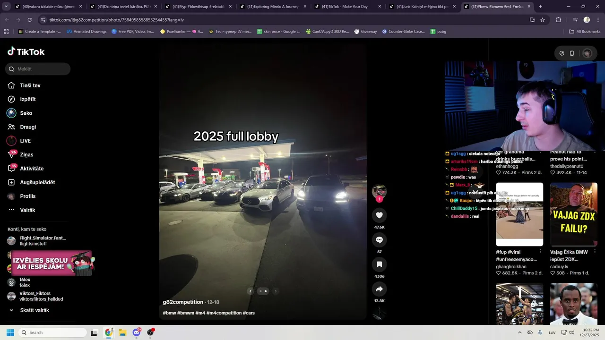Open the Draugi friends page
Screen dimensions: 605x340
[28, 127]
